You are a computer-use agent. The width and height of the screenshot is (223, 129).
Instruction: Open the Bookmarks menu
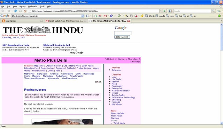[32, 7]
